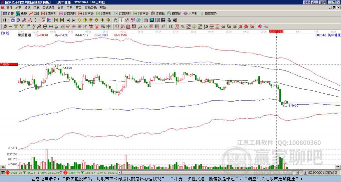Open dropdown arrow next to candlestick icon
341x182 pixels.
pyautogui.click(x=39, y=20)
